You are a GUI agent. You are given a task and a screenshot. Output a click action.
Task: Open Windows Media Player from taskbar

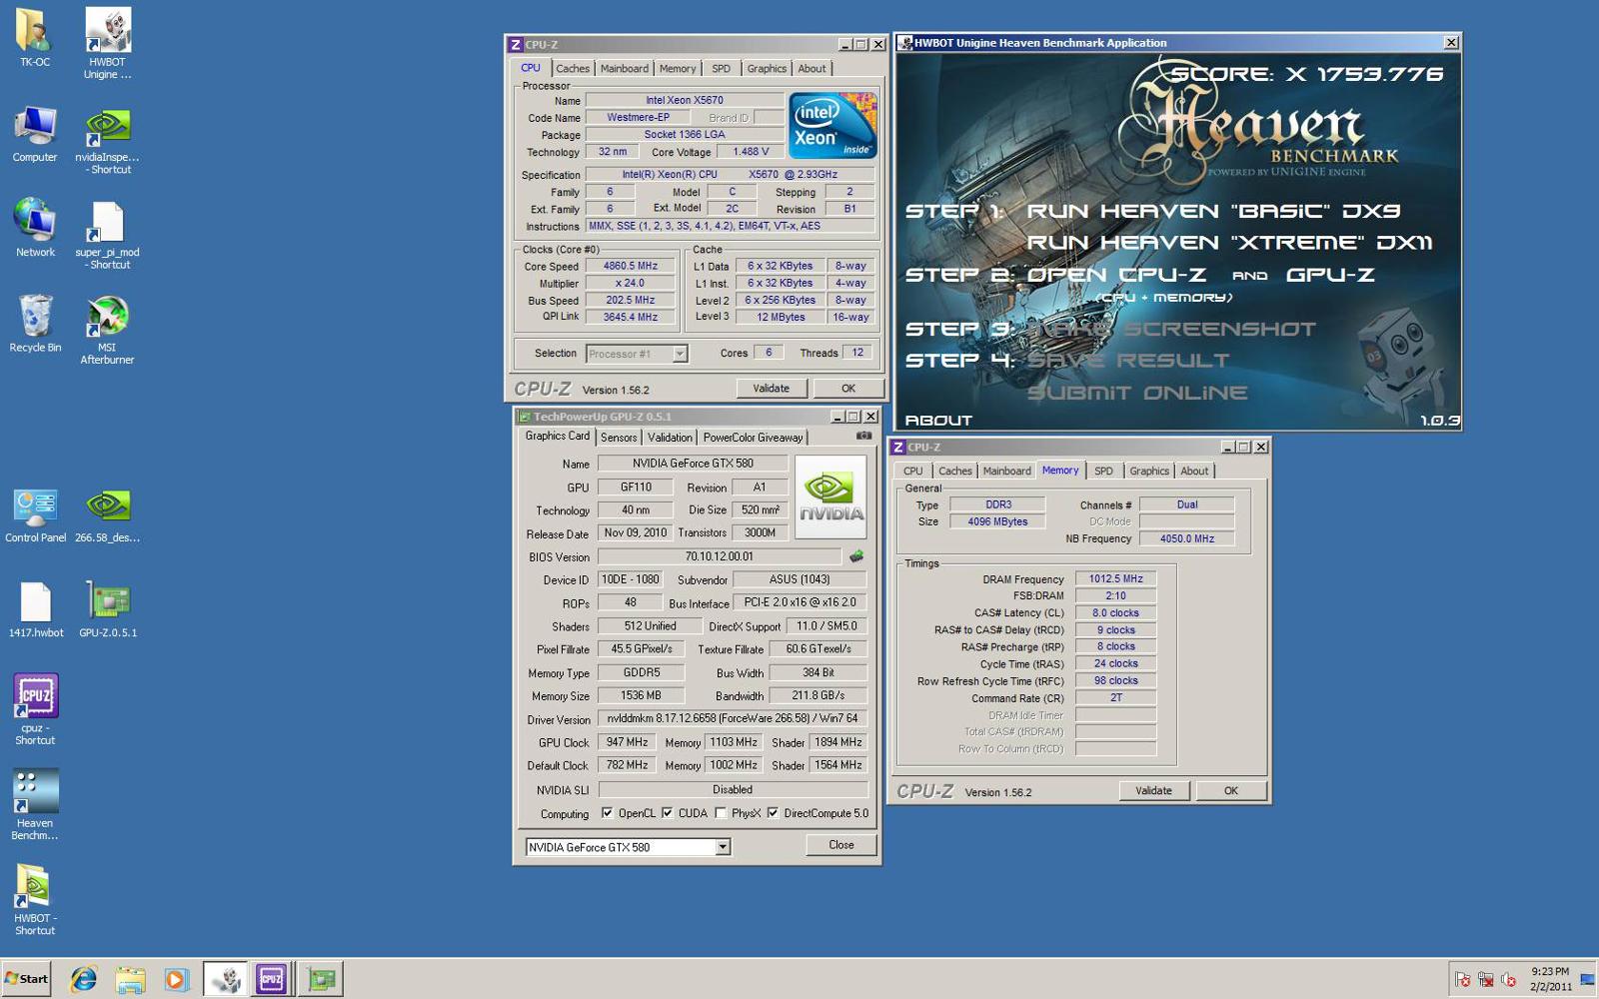click(x=176, y=979)
